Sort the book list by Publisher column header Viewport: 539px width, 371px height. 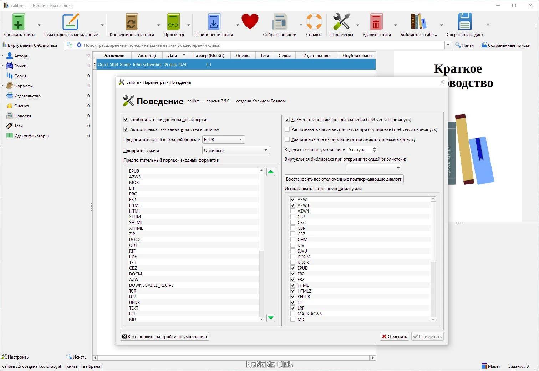[316, 56]
